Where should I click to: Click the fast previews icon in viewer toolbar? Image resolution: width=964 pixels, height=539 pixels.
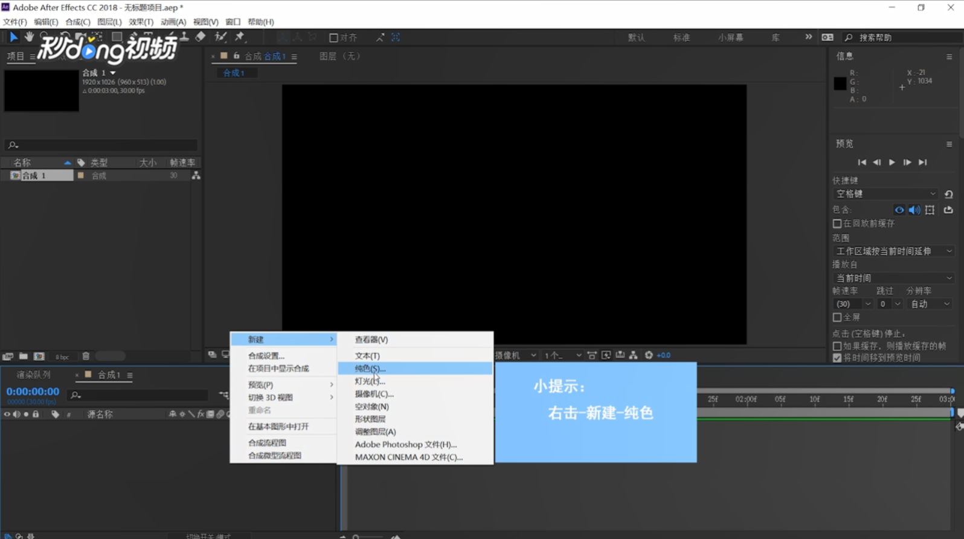click(x=606, y=355)
